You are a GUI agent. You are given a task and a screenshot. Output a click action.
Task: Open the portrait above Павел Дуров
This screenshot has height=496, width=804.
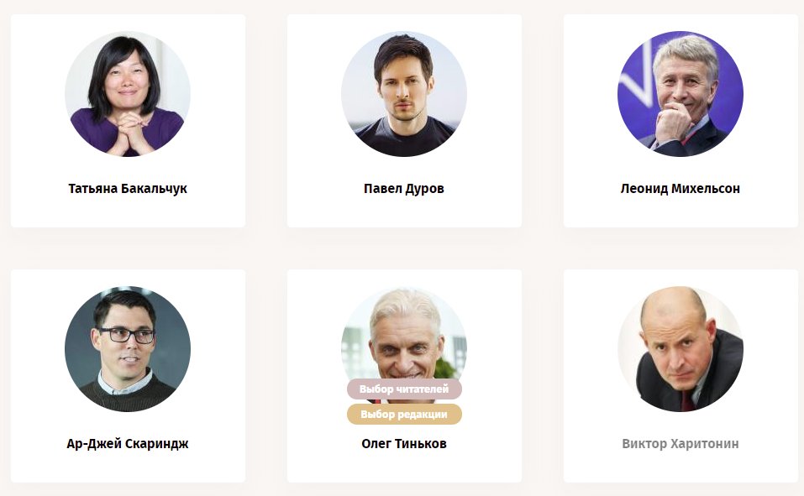[404, 94]
